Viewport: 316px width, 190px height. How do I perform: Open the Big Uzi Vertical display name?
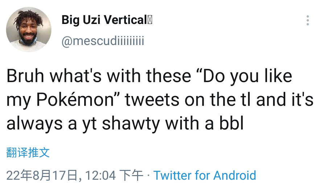pyautogui.click(x=104, y=20)
